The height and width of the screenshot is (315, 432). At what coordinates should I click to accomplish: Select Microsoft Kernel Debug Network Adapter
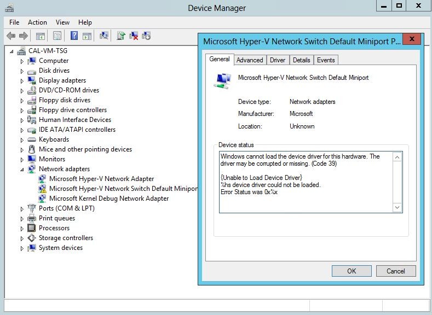pyautogui.click(x=109, y=199)
